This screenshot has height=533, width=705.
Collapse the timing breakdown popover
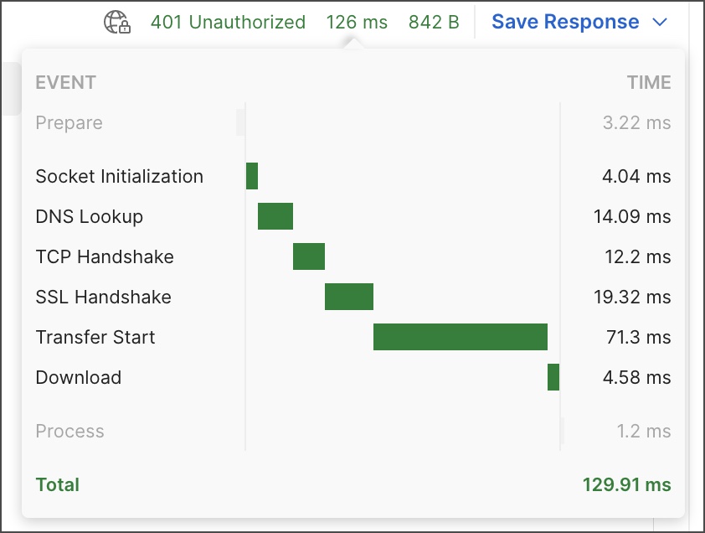point(358,22)
